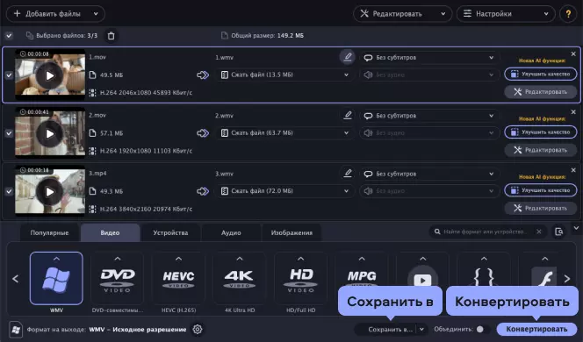Collapse the format panel chevron
The image size is (583, 342).
tap(576, 228)
